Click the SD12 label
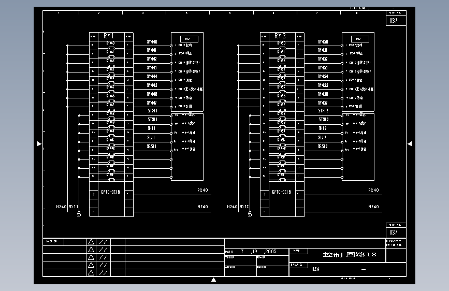Image resolution: width=449 pixels, height=291 pixels. coord(244,207)
